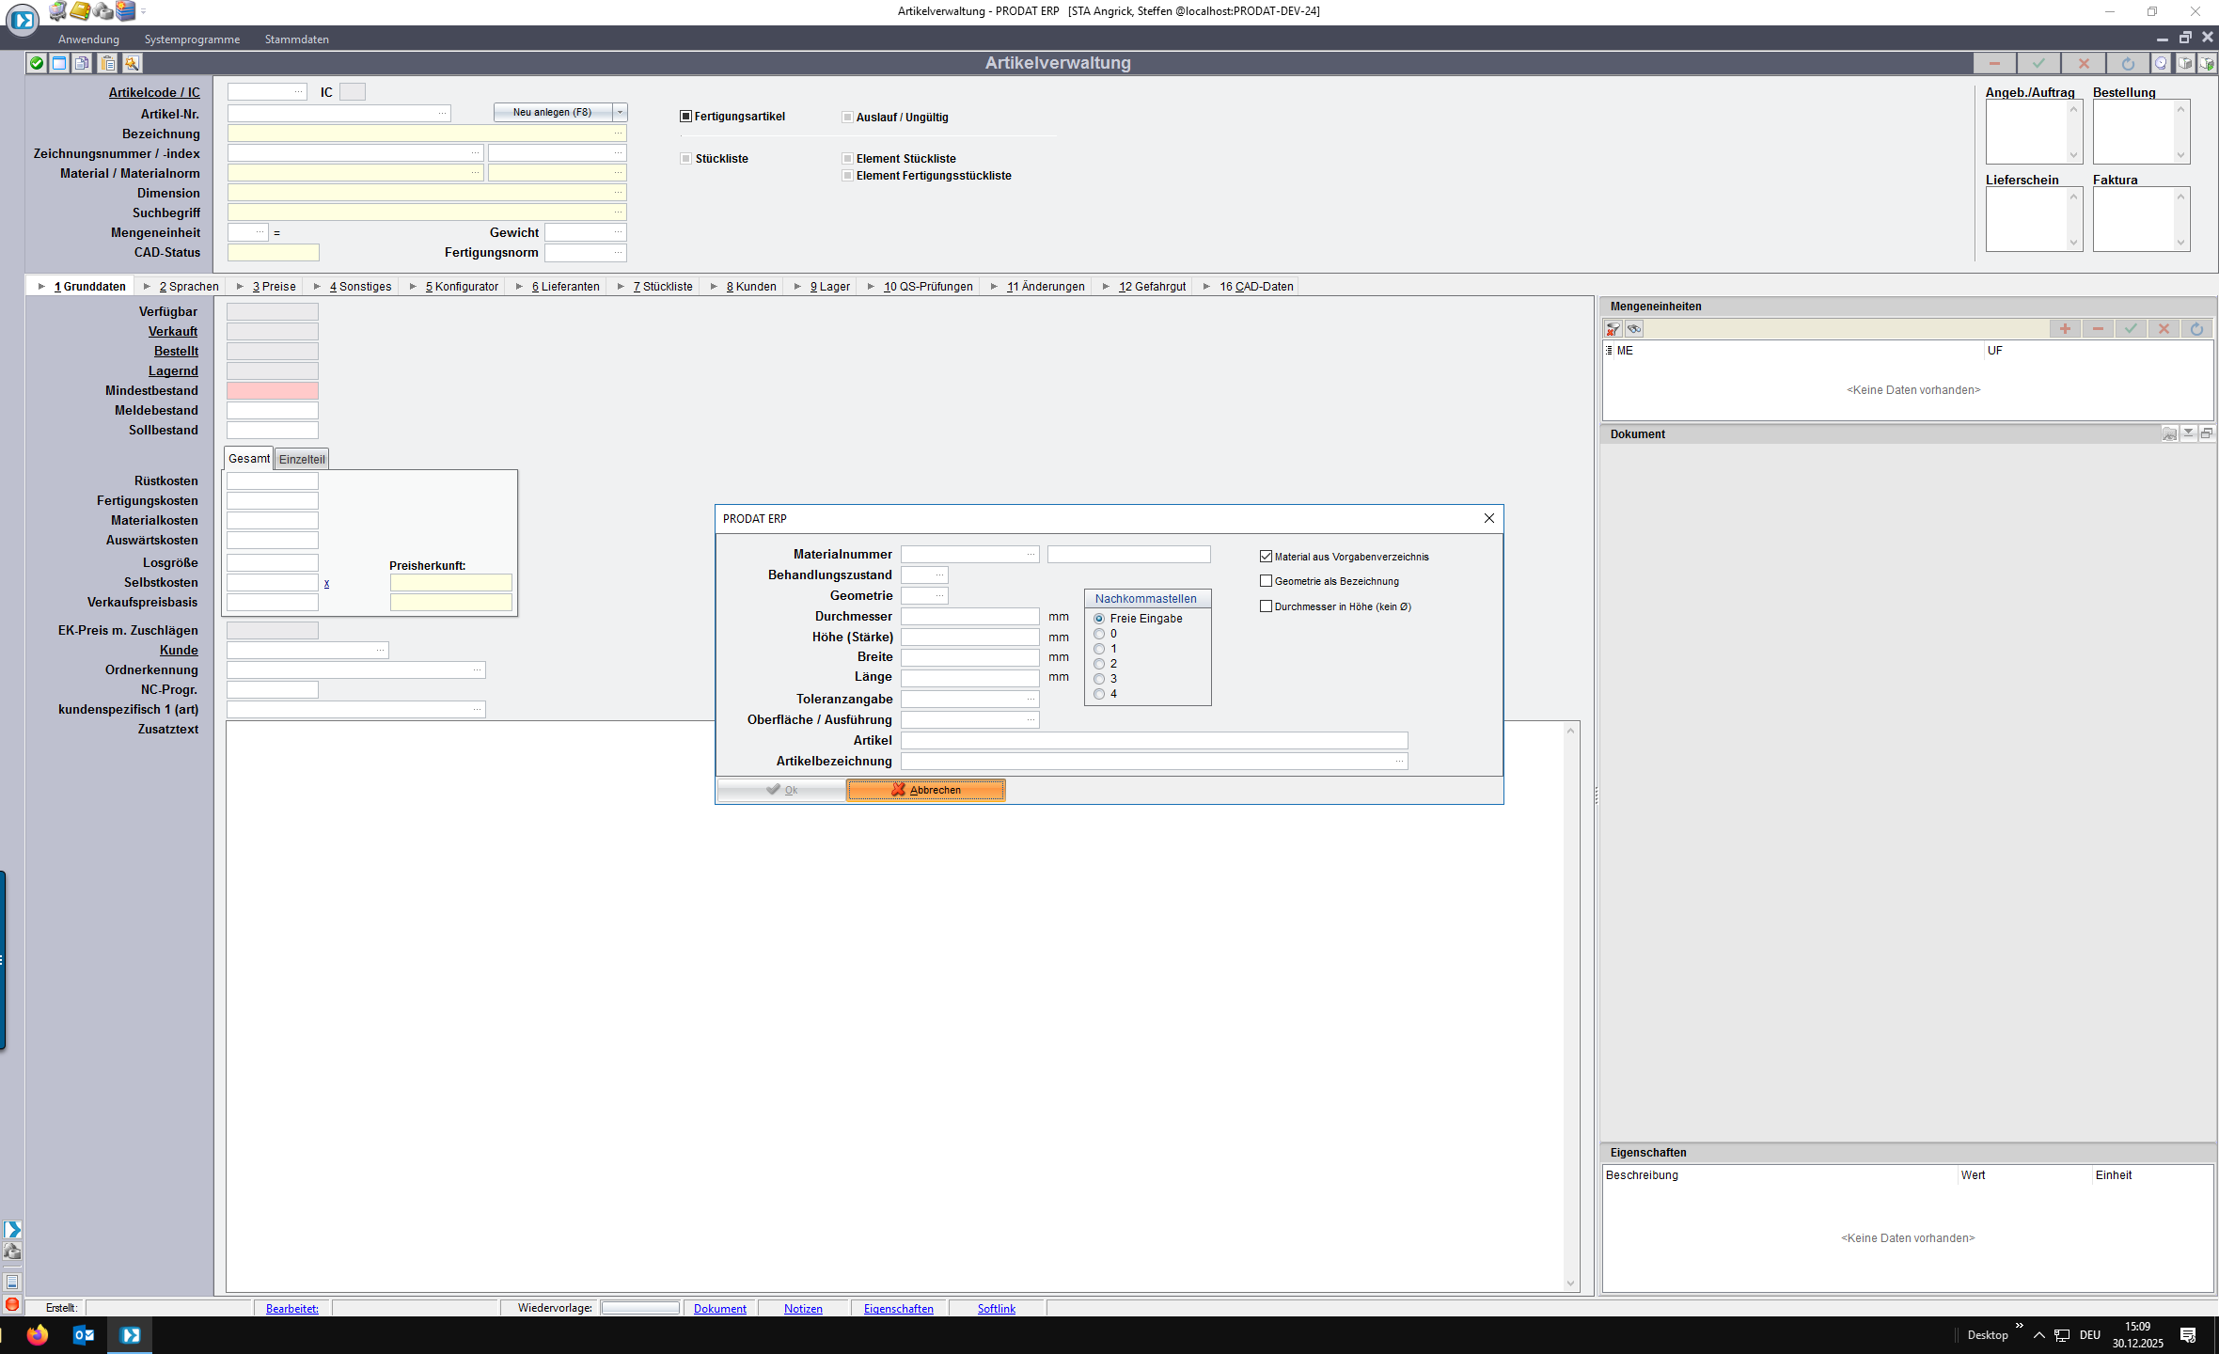Click the shopping cart quick-access icon

click(x=58, y=11)
